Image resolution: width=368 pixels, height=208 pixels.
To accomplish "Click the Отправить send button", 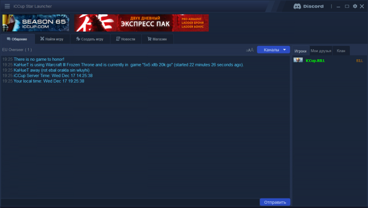I will pos(275,202).
